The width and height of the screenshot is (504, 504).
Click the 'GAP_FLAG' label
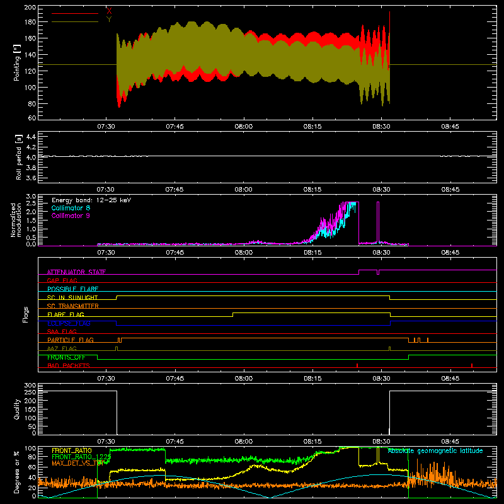(x=62, y=280)
